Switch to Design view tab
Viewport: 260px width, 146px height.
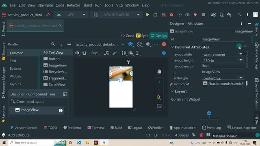click(158, 36)
